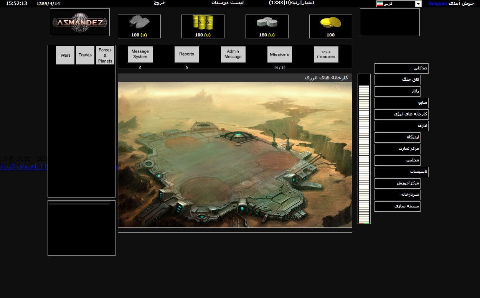Click the 14 / 14 missions counter
The height and width of the screenshot is (298, 480).
[280, 68]
